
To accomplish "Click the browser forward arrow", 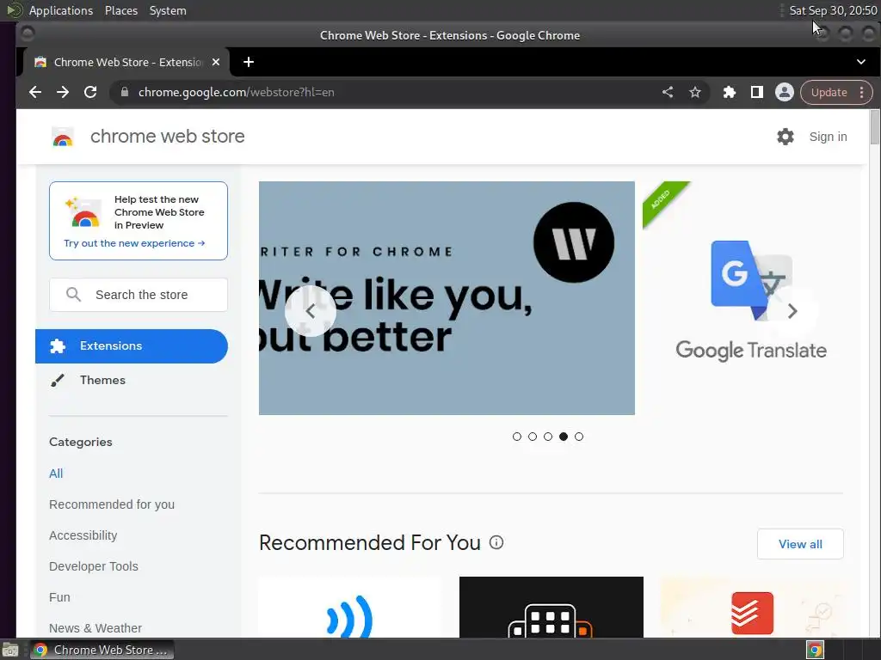I will 62,92.
